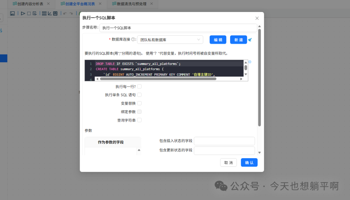
Task: Click the SQL editor horizontal scrollbar thumb
Action: [x=158, y=79]
